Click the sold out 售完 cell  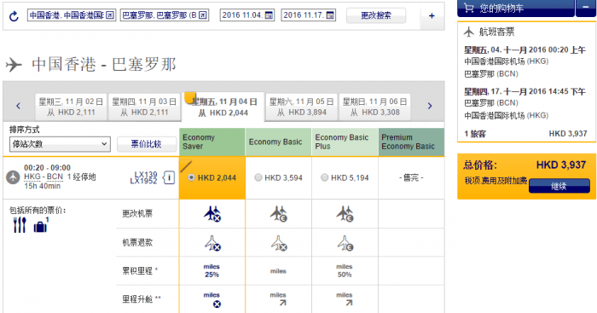pyautogui.click(x=411, y=178)
